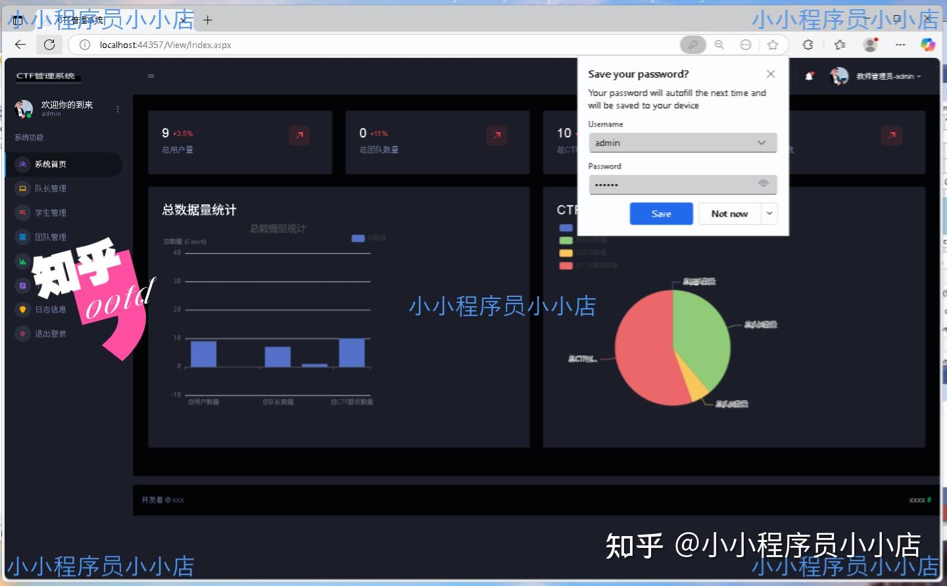The height and width of the screenshot is (586, 947).
Task: Click the password key icon in address bar
Action: click(x=692, y=45)
